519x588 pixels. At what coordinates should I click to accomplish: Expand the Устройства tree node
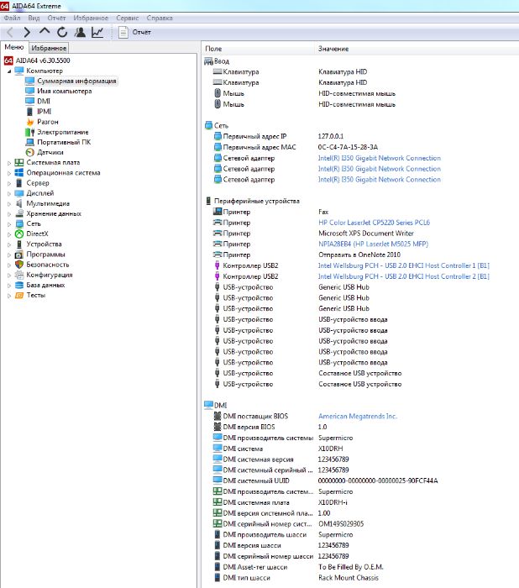9,244
